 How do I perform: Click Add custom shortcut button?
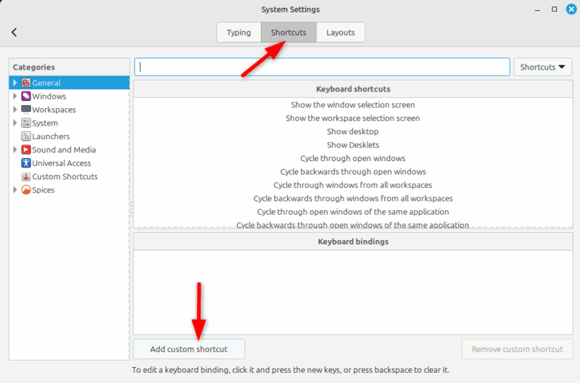[188, 349]
